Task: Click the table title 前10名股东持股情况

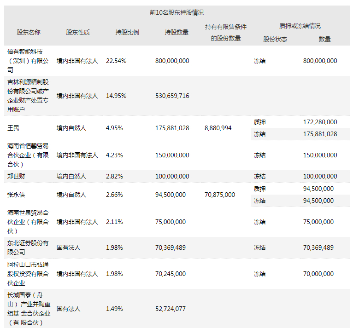Action: [176, 12]
